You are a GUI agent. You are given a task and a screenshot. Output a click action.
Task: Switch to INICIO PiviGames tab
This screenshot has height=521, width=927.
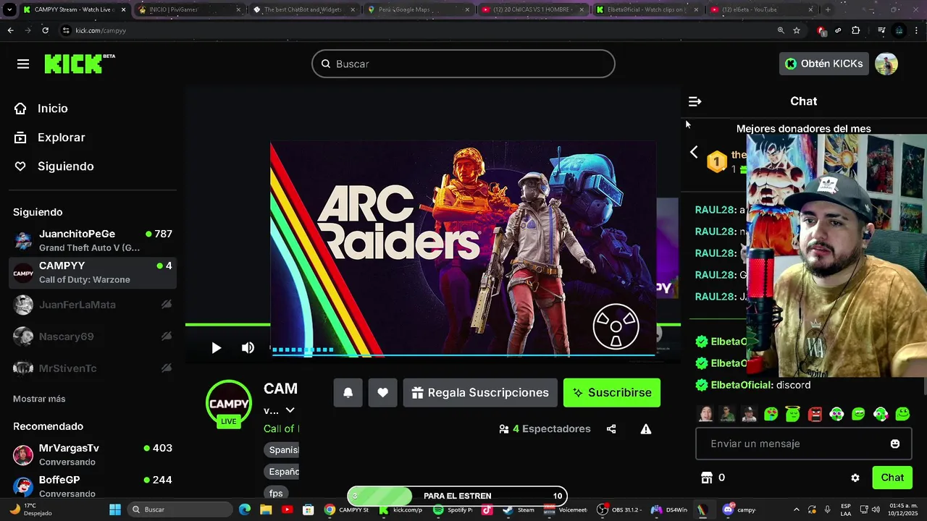click(188, 9)
